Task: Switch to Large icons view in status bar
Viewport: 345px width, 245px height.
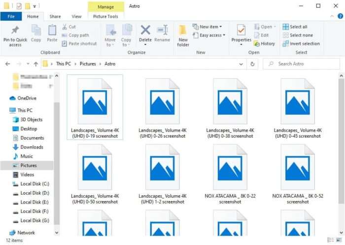Action: tap(339, 240)
